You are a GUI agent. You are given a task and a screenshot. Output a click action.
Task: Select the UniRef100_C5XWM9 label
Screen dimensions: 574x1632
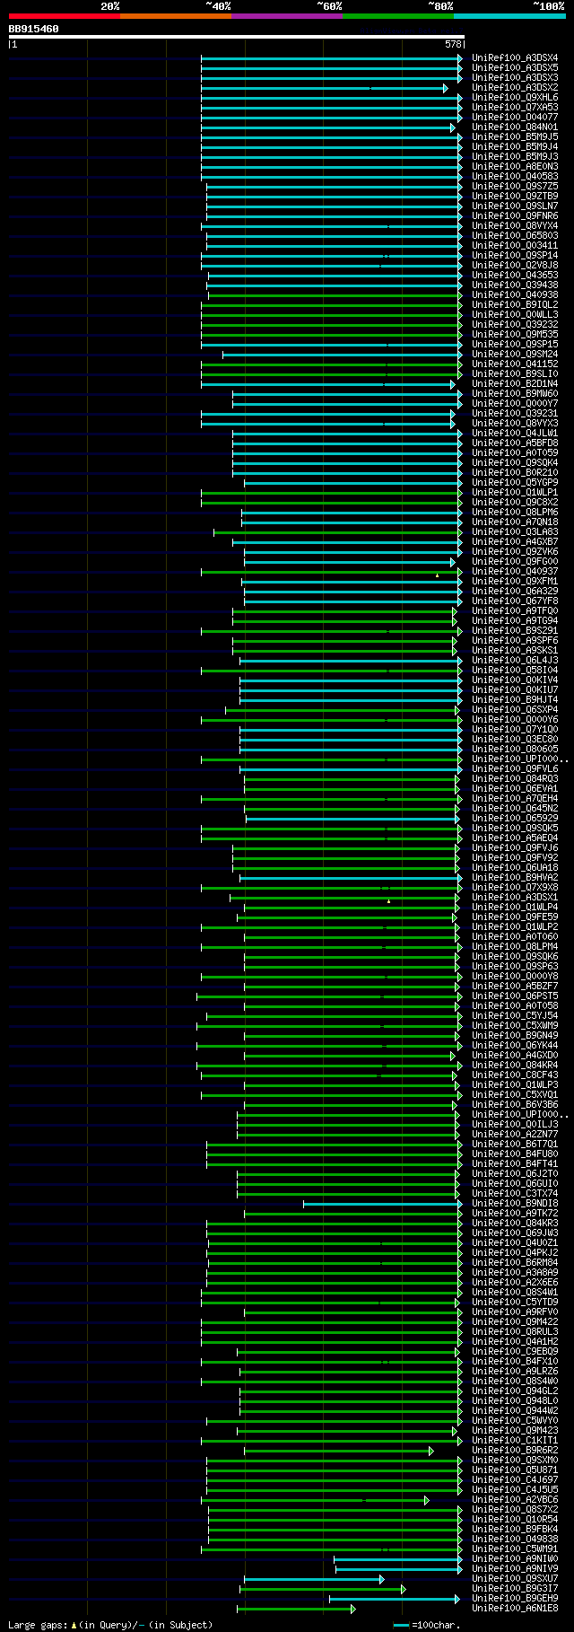pyautogui.click(x=515, y=1026)
